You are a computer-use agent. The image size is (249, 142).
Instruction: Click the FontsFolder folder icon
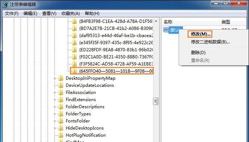(x=61, y=121)
